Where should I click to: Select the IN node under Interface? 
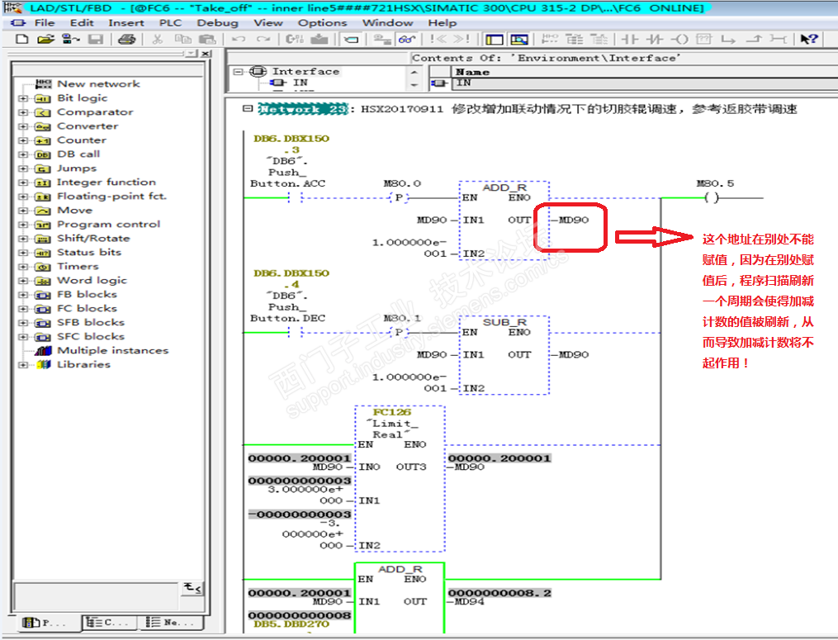(x=300, y=83)
